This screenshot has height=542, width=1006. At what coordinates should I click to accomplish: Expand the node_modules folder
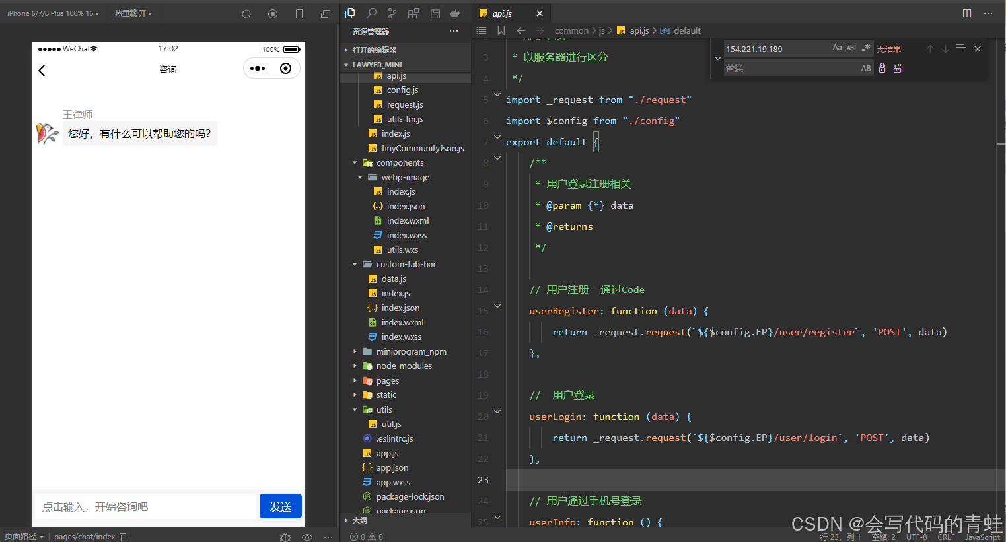405,366
